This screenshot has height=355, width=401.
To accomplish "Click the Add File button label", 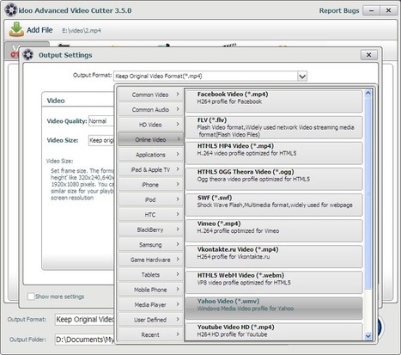I will (x=39, y=30).
